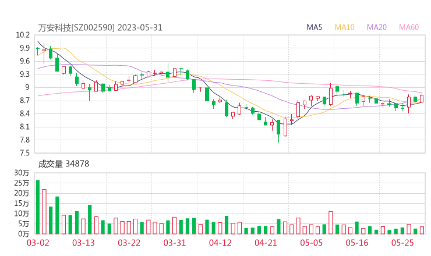
Task: Click the 8.1 price axis label
Action: 24,127
